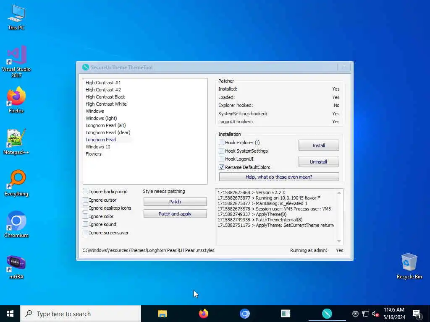The height and width of the screenshot is (322, 430).
Task: Click log line ApplyTheme(8)
Action: pyautogui.click(x=252, y=214)
